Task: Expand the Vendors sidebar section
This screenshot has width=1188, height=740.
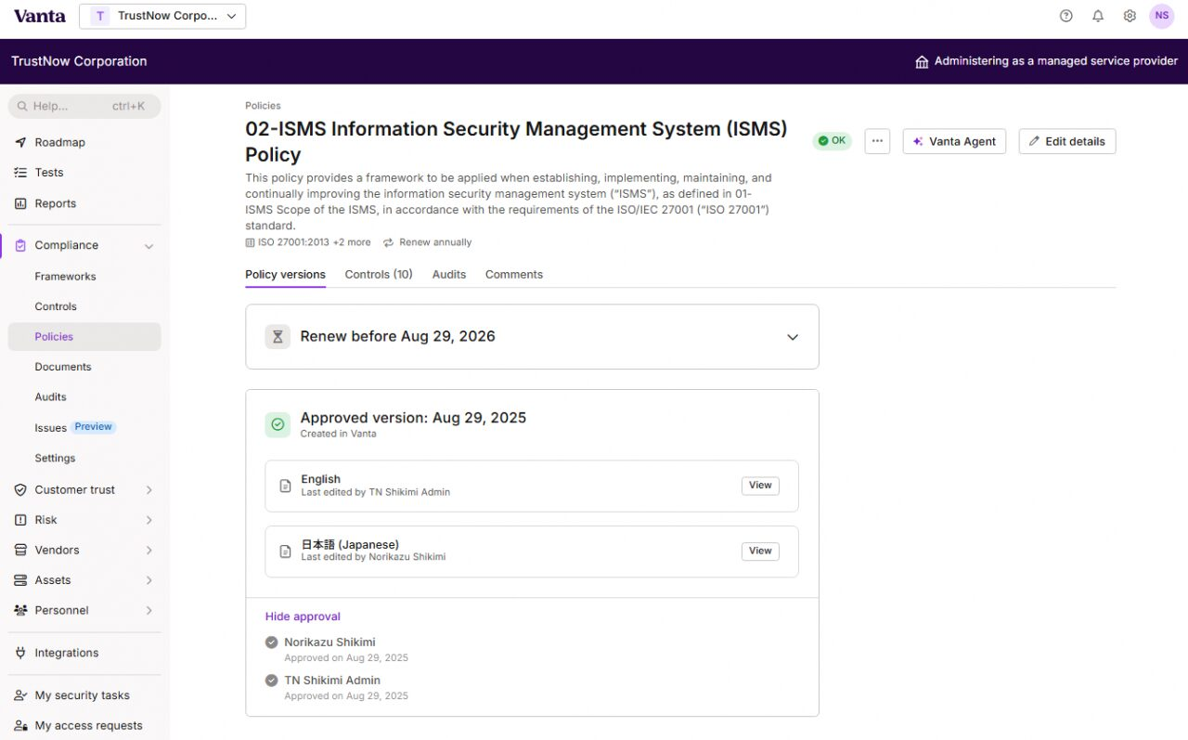Action: click(x=148, y=551)
